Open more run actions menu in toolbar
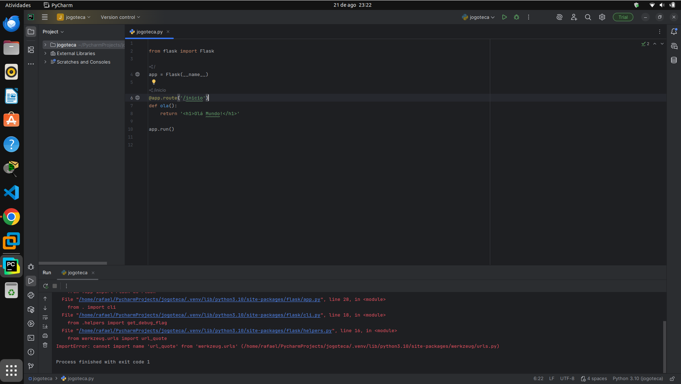The image size is (681, 384). pos(529,17)
